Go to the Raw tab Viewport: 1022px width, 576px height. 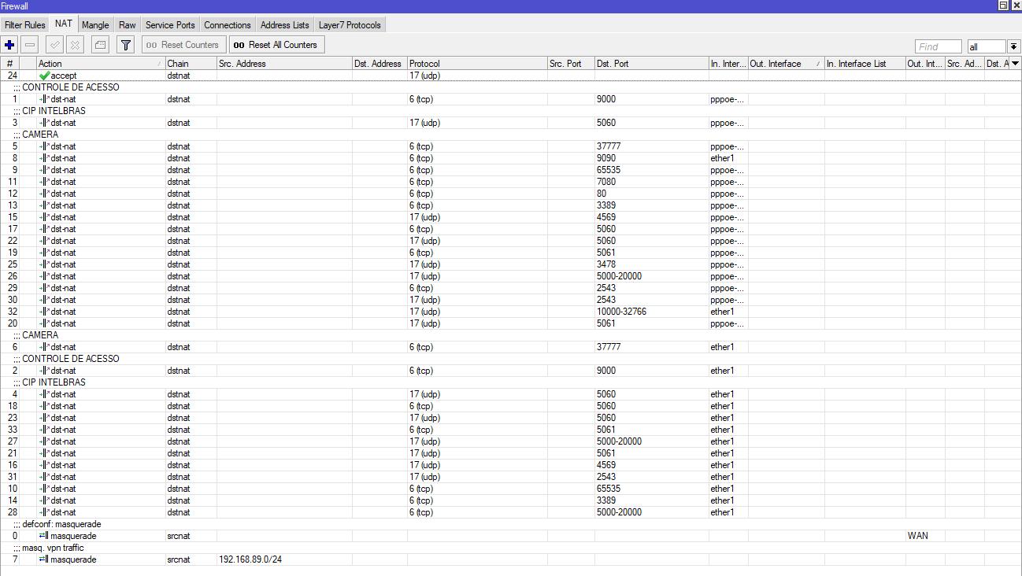tap(128, 25)
